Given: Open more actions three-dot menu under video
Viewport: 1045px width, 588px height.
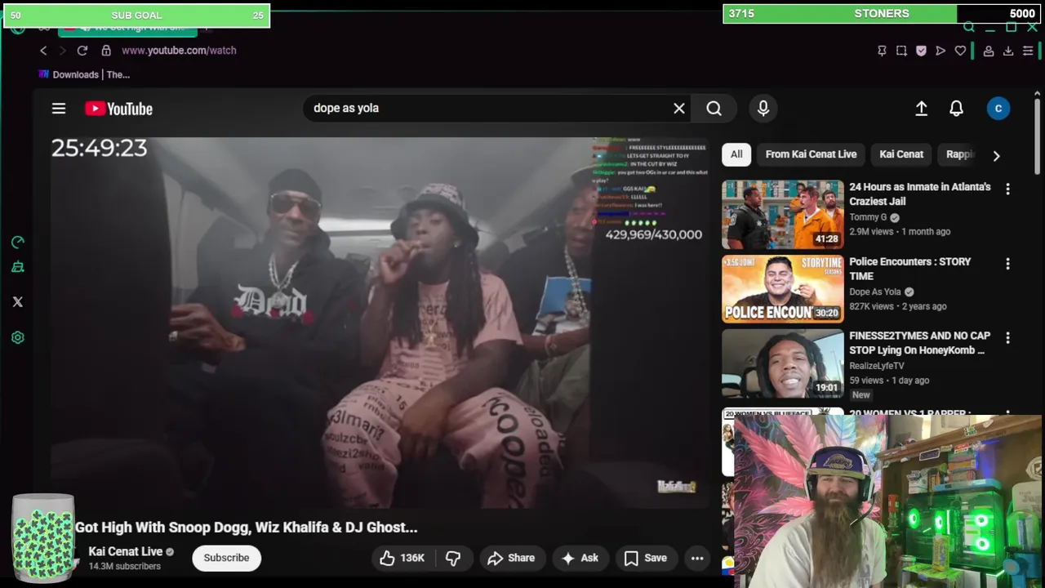Looking at the screenshot, I should (x=697, y=558).
